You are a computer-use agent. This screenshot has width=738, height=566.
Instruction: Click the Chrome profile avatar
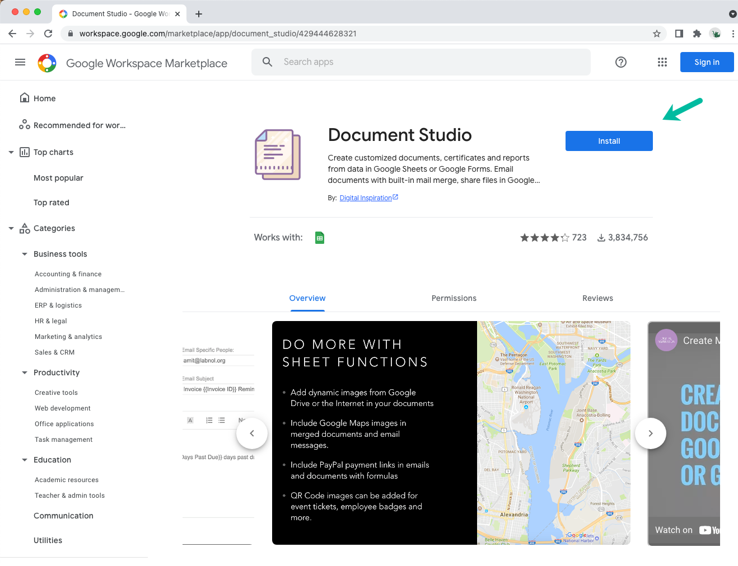tap(715, 34)
